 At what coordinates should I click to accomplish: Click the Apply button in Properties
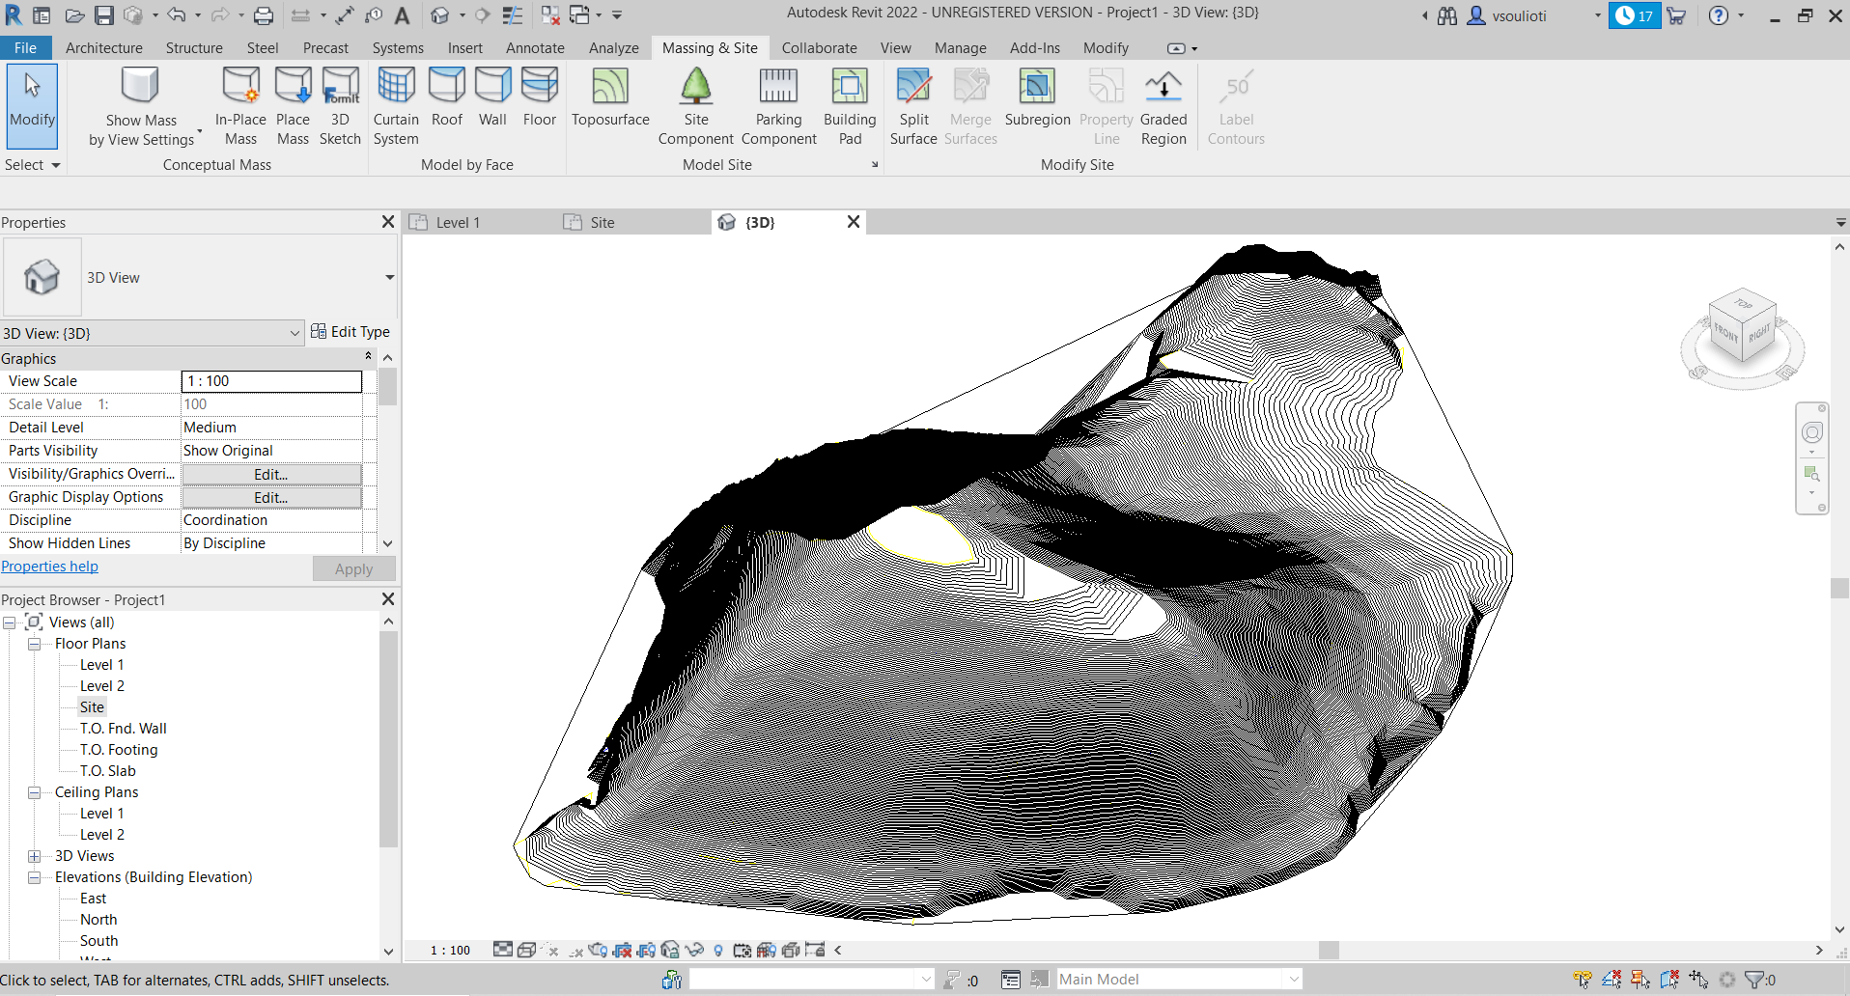353,569
